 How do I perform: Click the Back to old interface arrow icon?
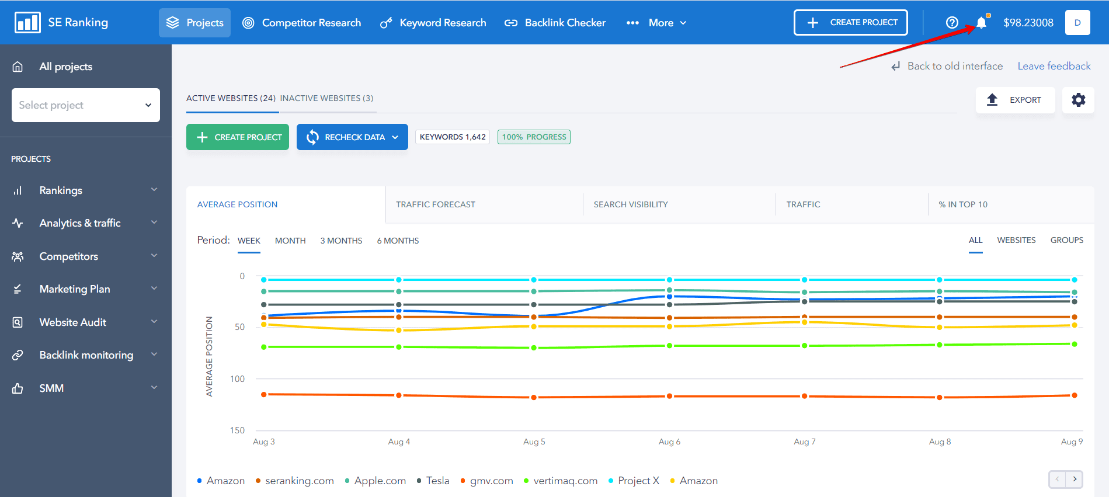896,67
